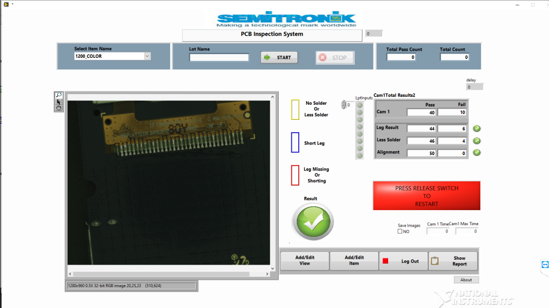Select the zoom magnifier tool
This screenshot has width=549, height=308.
(59, 95)
